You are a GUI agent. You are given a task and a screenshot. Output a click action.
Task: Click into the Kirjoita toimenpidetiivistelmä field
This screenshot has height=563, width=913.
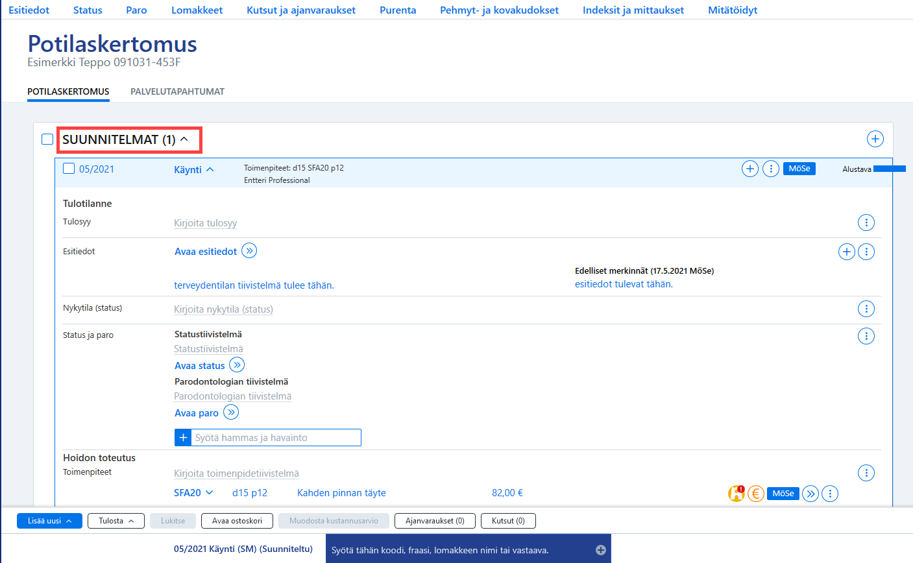coord(237,474)
